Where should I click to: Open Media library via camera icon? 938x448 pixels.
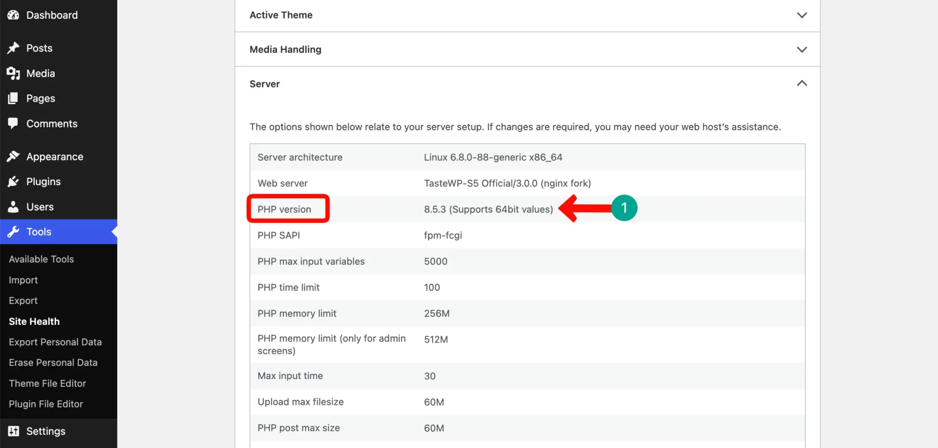13,73
